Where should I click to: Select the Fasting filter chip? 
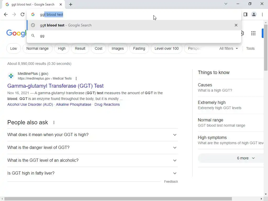139,48
